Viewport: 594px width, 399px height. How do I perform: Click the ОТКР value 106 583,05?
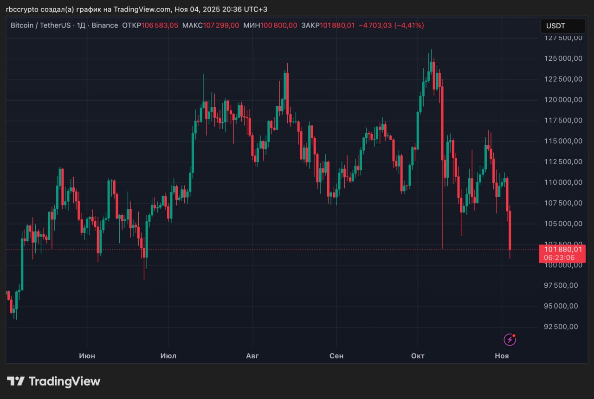160,26
